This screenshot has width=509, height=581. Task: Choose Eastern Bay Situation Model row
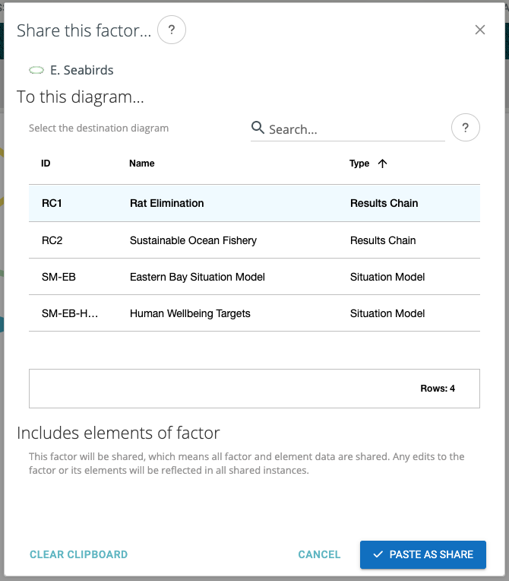coord(198,277)
